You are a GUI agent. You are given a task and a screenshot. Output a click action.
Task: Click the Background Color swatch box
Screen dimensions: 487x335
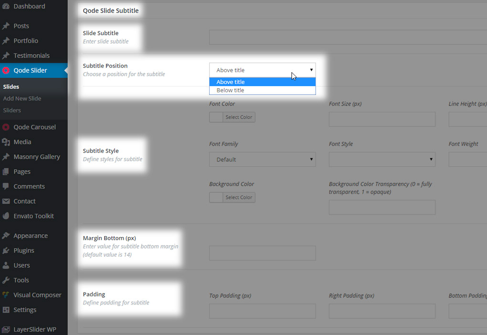pyautogui.click(x=216, y=197)
